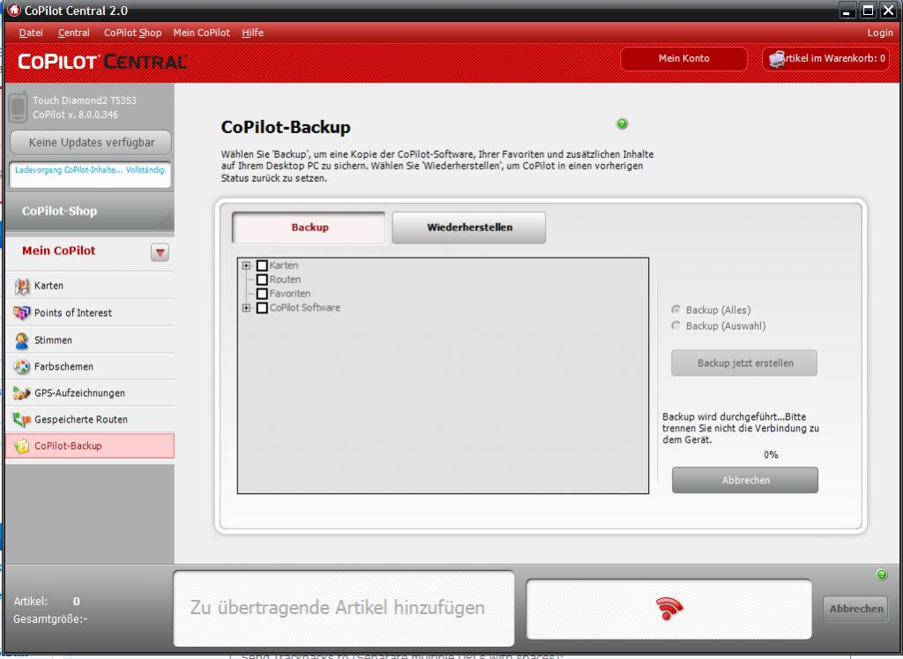Open the CoPilot-Shop section
This screenshot has height=659, width=903.
(x=90, y=211)
